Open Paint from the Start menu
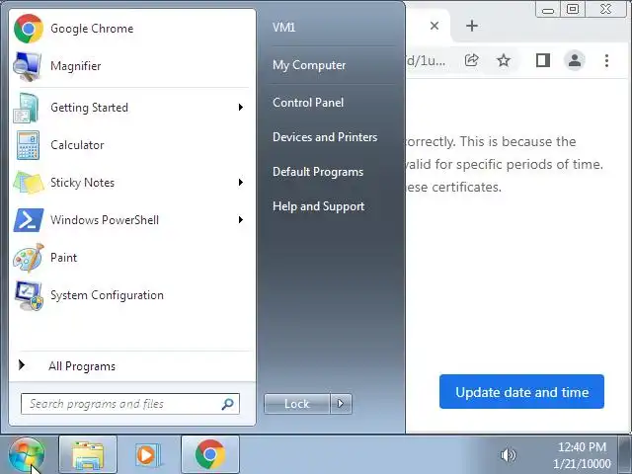This screenshot has height=474, width=632. tap(132, 257)
